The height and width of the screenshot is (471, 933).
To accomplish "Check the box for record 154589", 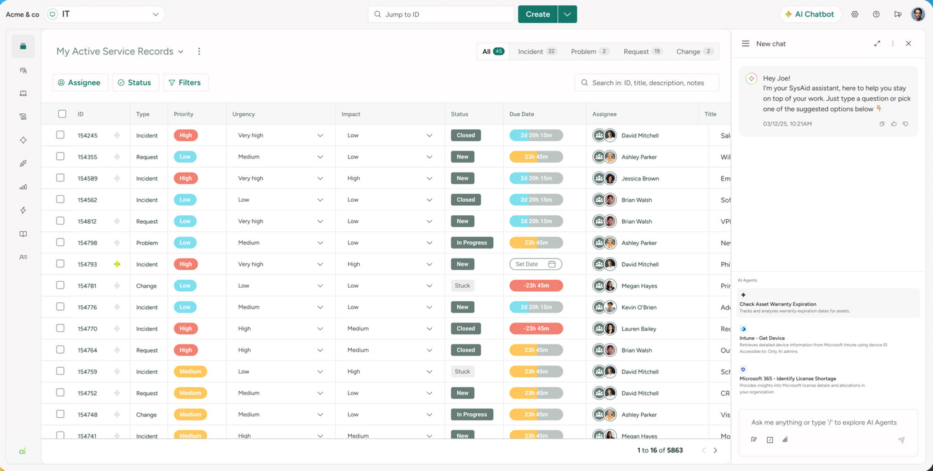I will tap(61, 178).
